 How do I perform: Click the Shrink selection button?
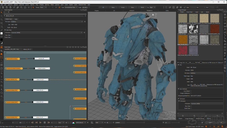142,7
